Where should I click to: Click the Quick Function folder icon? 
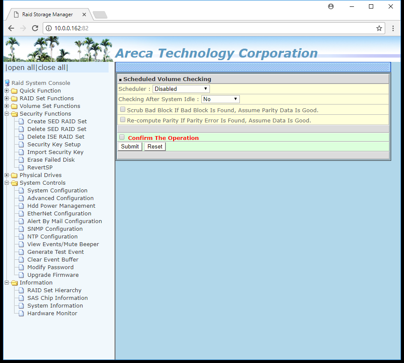[15, 91]
